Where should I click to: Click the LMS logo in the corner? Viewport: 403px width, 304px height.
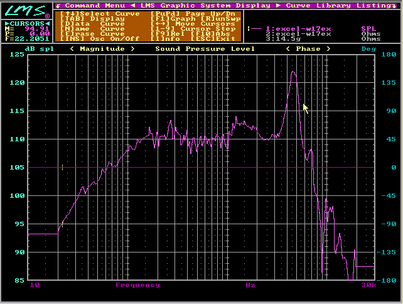tap(25, 12)
